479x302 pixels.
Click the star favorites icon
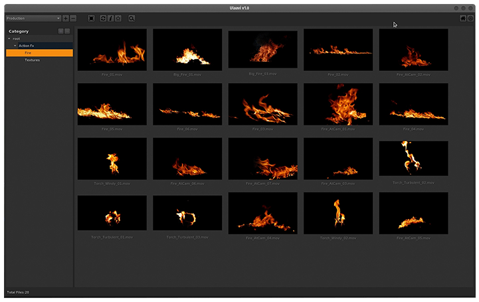(x=118, y=19)
